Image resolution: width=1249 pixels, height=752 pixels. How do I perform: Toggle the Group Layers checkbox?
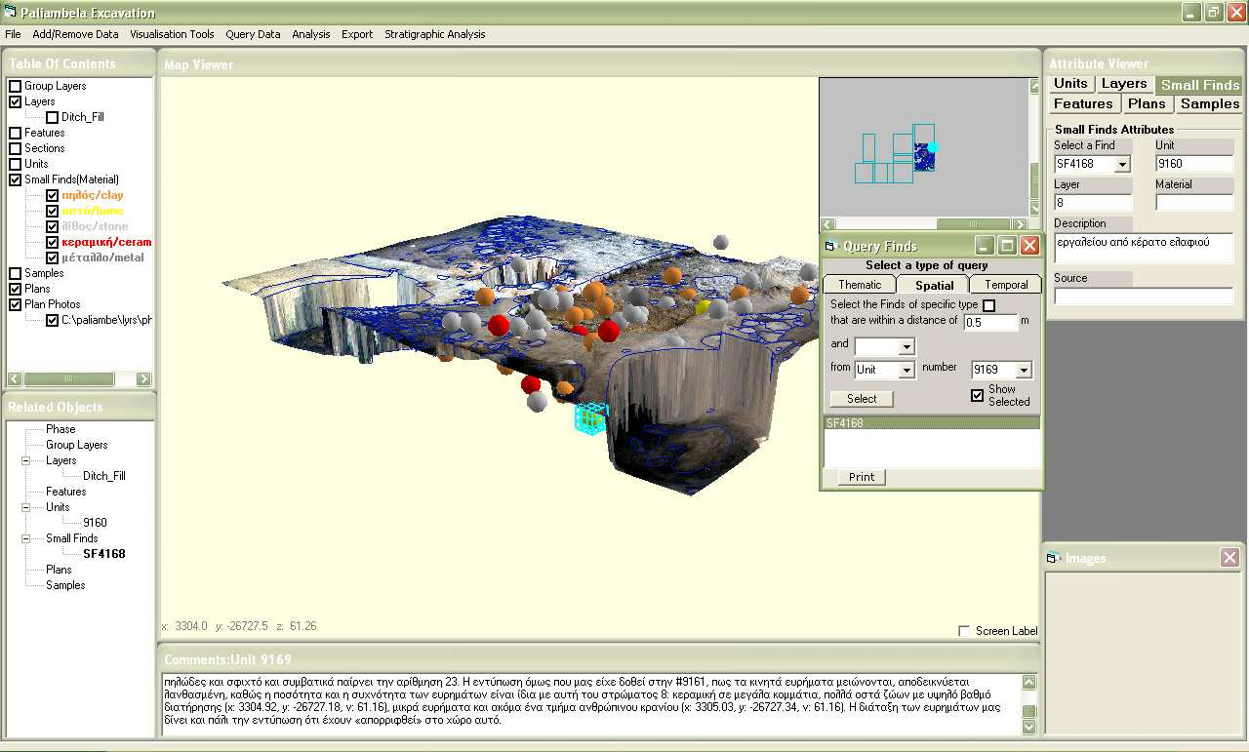click(x=15, y=86)
